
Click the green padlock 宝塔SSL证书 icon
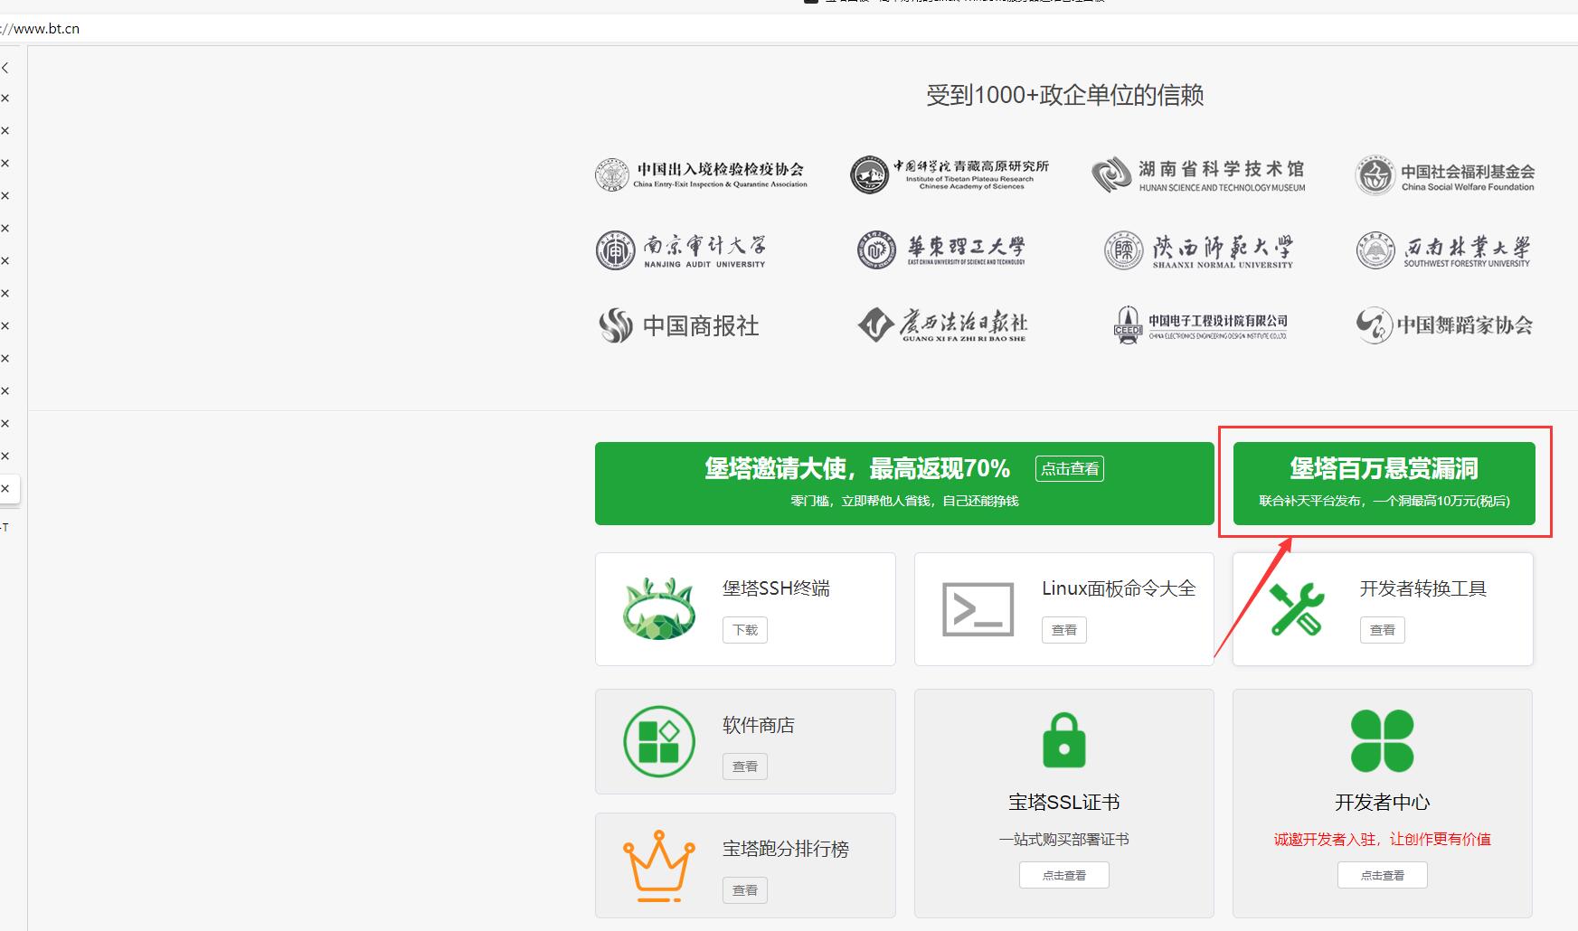(1064, 740)
